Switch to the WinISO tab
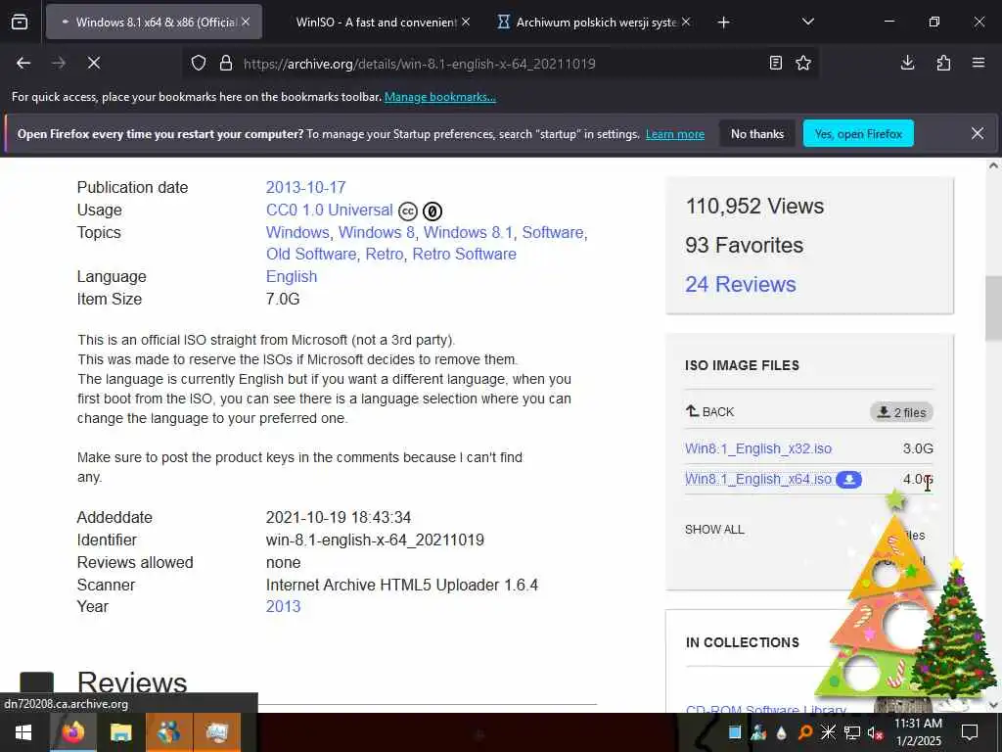This screenshot has width=1002, height=752. (376, 23)
